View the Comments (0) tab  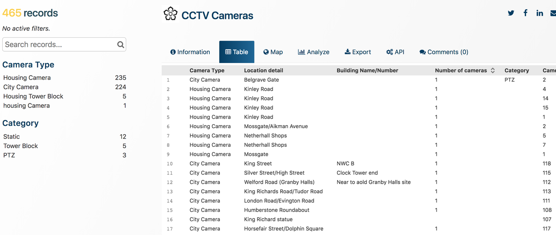click(x=444, y=52)
